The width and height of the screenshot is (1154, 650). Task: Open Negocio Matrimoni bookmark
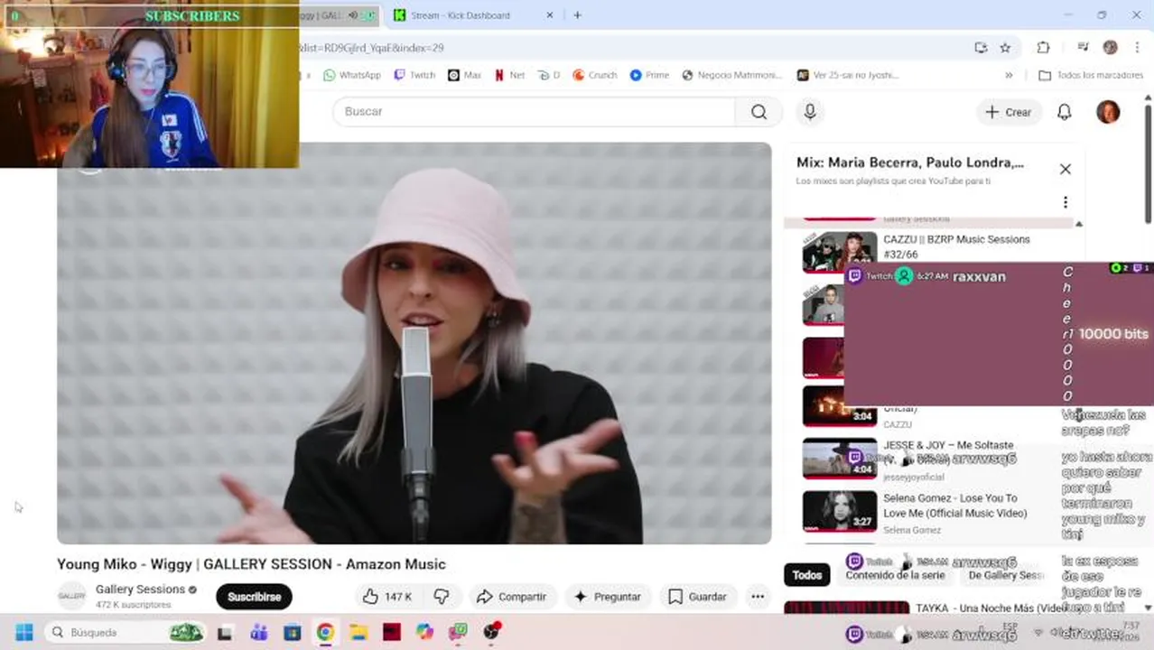coord(732,75)
